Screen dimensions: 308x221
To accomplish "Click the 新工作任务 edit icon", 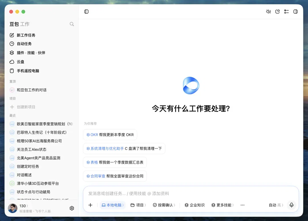I will point(12,35).
